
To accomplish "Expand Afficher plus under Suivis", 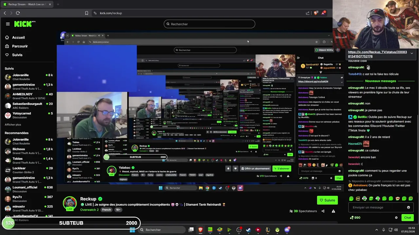I will (x=13, y=125).
